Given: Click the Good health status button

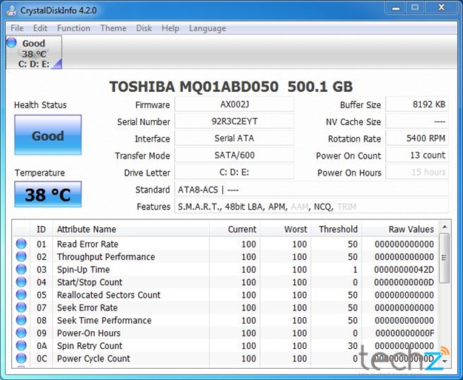Looking at the screenshot, I should [48, 135].
